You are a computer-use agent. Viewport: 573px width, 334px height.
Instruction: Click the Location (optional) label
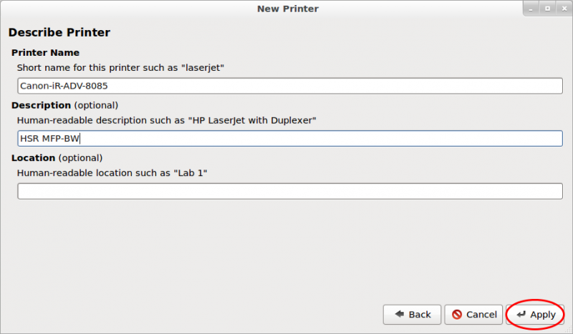[x=57, y=158]
